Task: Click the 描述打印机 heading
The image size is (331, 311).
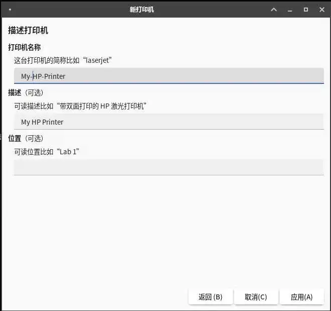Action: click(x=28, y=30)
